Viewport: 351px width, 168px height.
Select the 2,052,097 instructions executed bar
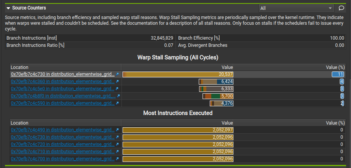coord(178,130)
